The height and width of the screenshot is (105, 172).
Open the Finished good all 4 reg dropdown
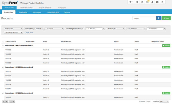click(74, 29)
